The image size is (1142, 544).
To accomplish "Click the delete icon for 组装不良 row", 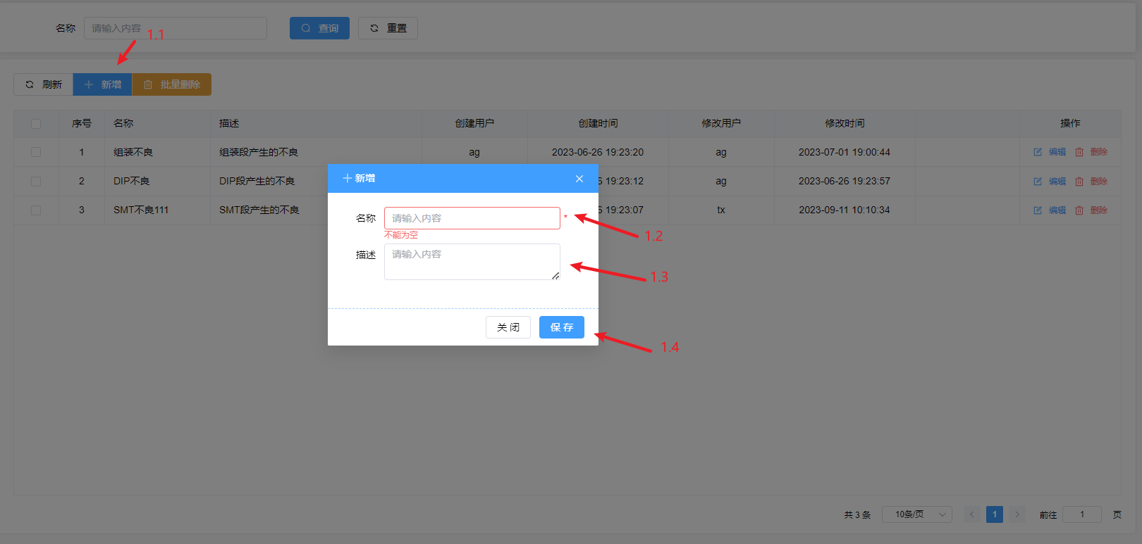I will click(x=1079, y=152).
